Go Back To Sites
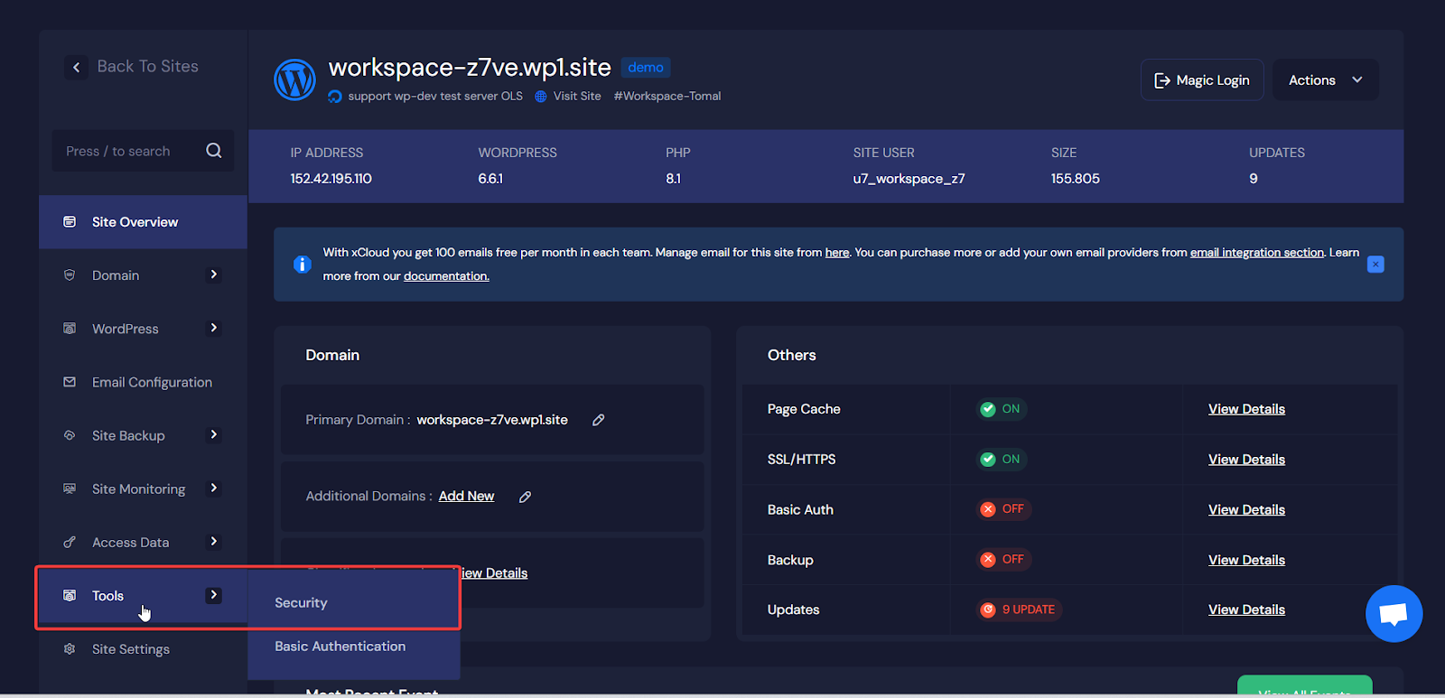Screen dimensions: 1445x698 (132, 67)
